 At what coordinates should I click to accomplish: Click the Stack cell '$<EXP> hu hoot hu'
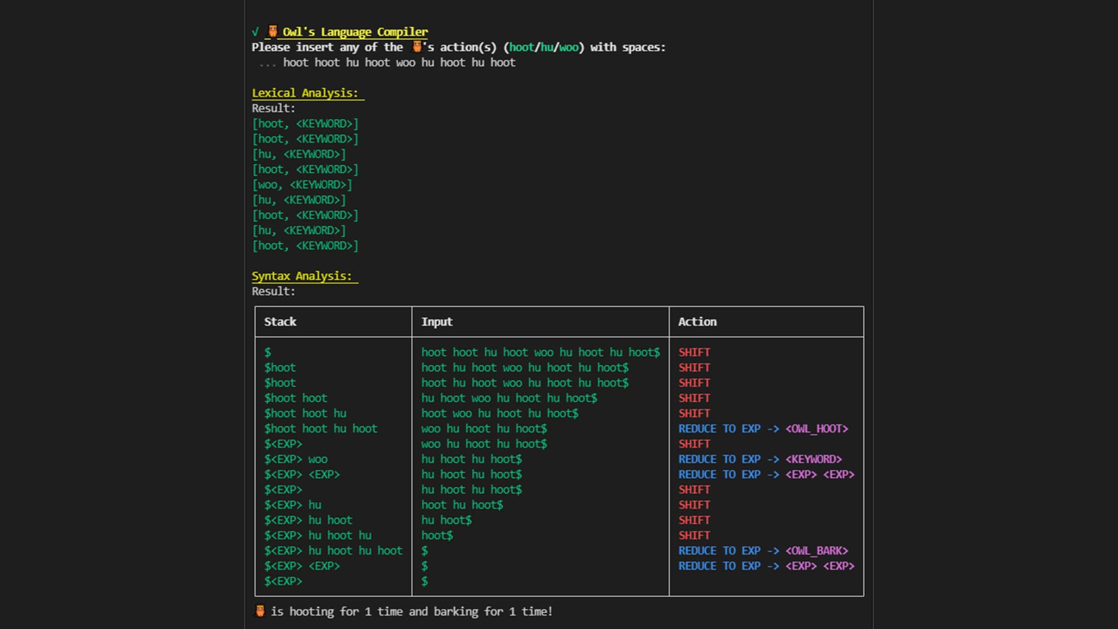(x=318, y=535)
